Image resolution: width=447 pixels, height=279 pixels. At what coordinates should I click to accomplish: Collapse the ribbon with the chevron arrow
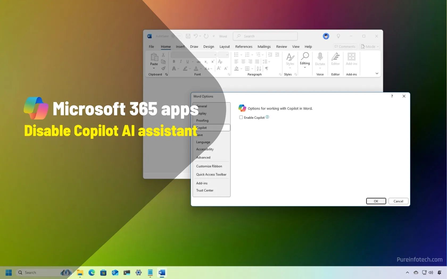377,73
